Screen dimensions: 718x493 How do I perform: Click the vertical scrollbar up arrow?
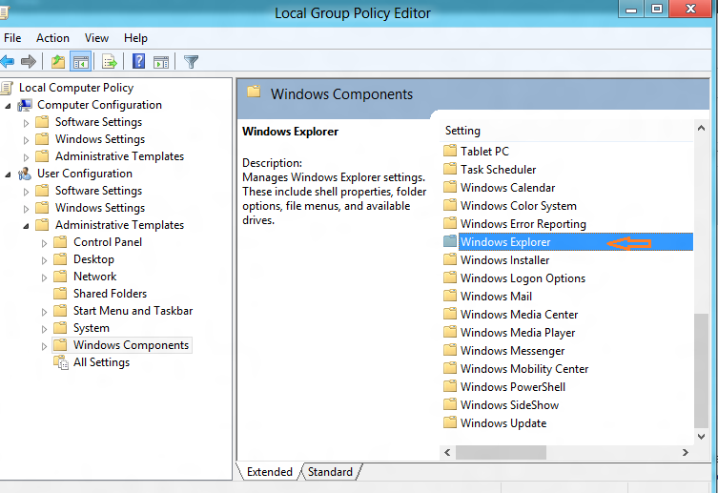tap(701, 129)
